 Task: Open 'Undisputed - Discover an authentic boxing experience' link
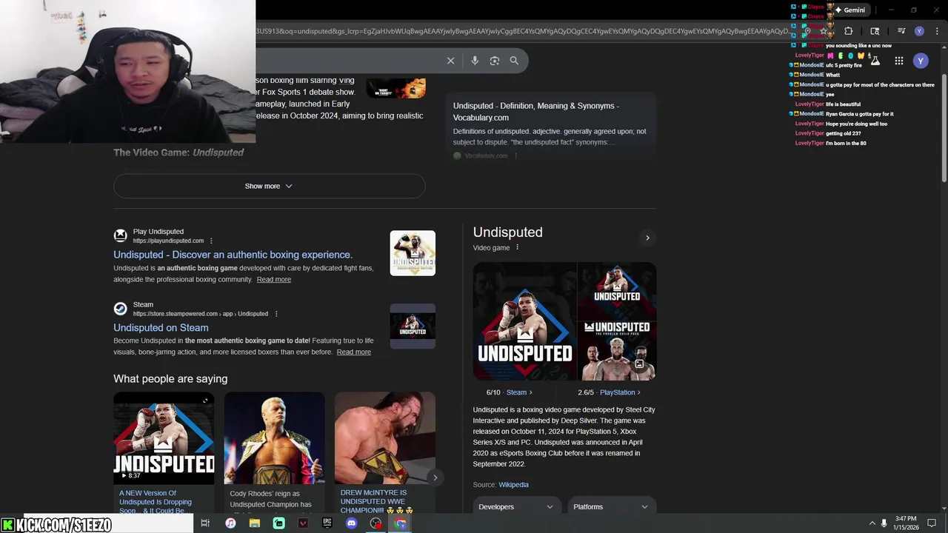coord(233,255)
